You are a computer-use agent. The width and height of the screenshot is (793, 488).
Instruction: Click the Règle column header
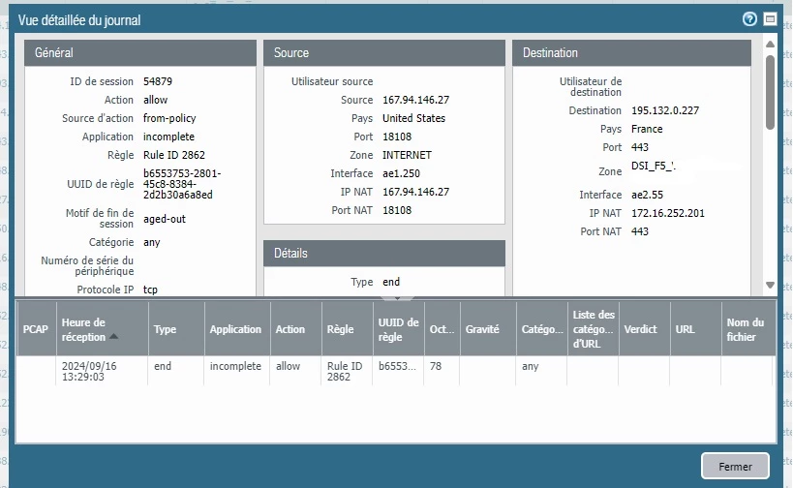pos(348,329)
